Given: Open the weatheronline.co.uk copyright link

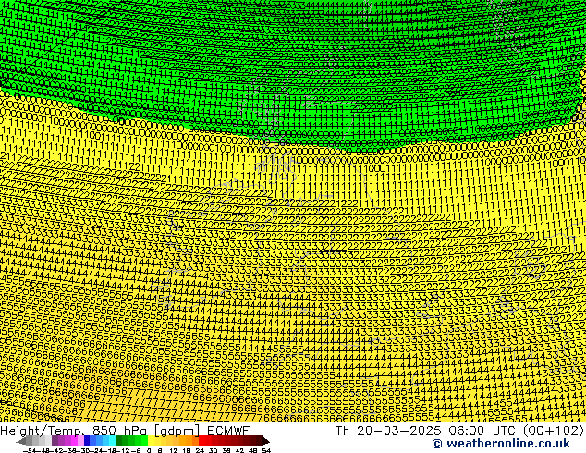Looking at the screenshot, I should pos(501,444).
